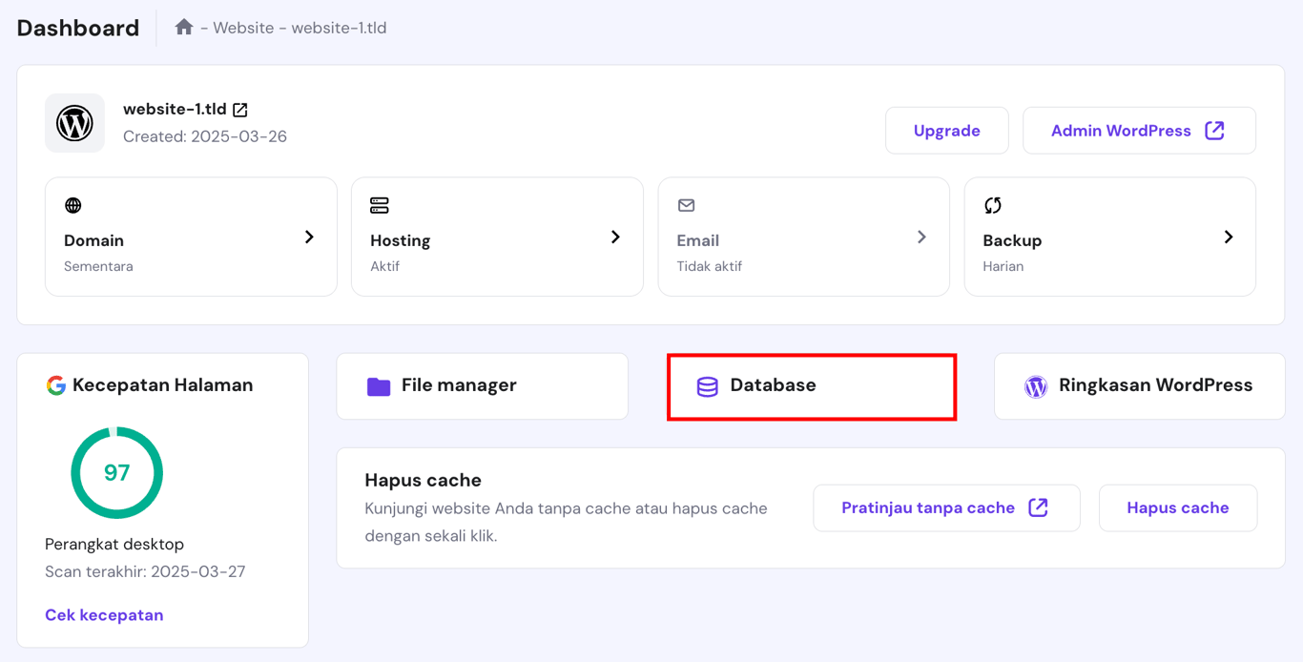Expand the Hosting card chevron

click(615, 237)
